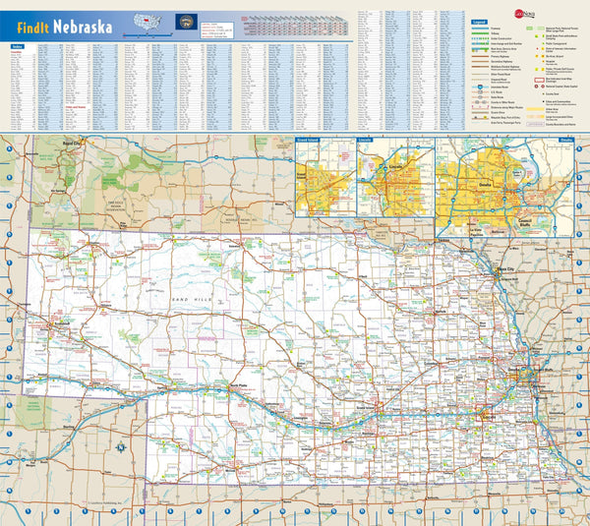Viewport: 590px width, 526px height.
Task: Click the Columbus city label
Action: point(432,364)
